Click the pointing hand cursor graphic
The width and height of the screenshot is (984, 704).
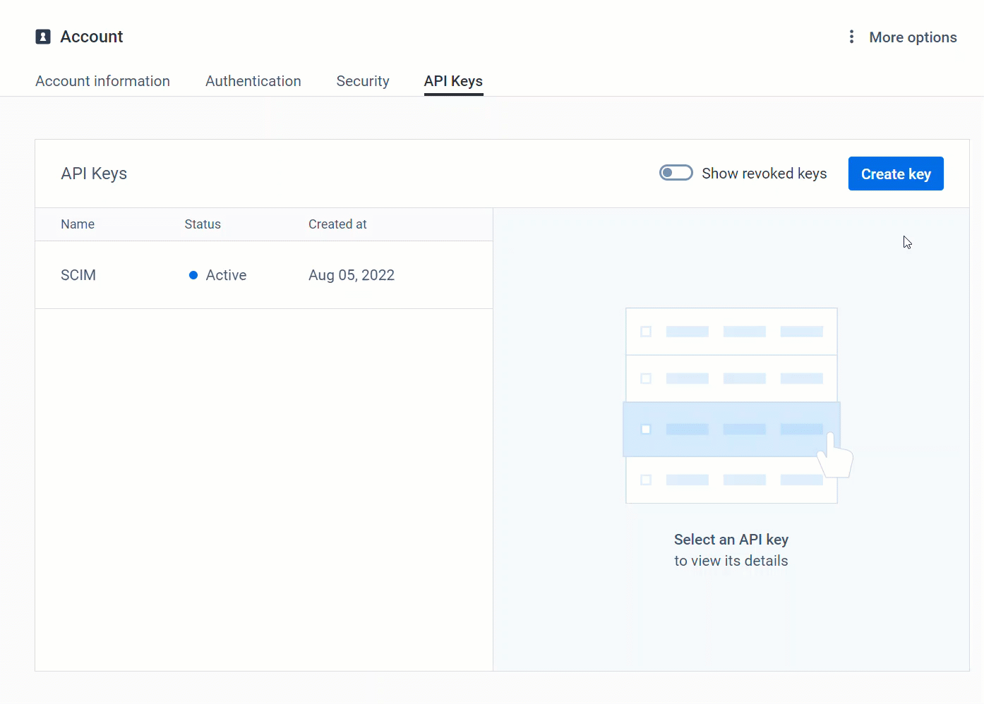[835, 455]
